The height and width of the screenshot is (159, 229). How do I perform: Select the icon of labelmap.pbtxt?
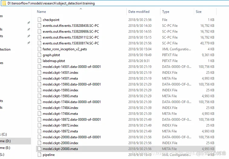39,61
